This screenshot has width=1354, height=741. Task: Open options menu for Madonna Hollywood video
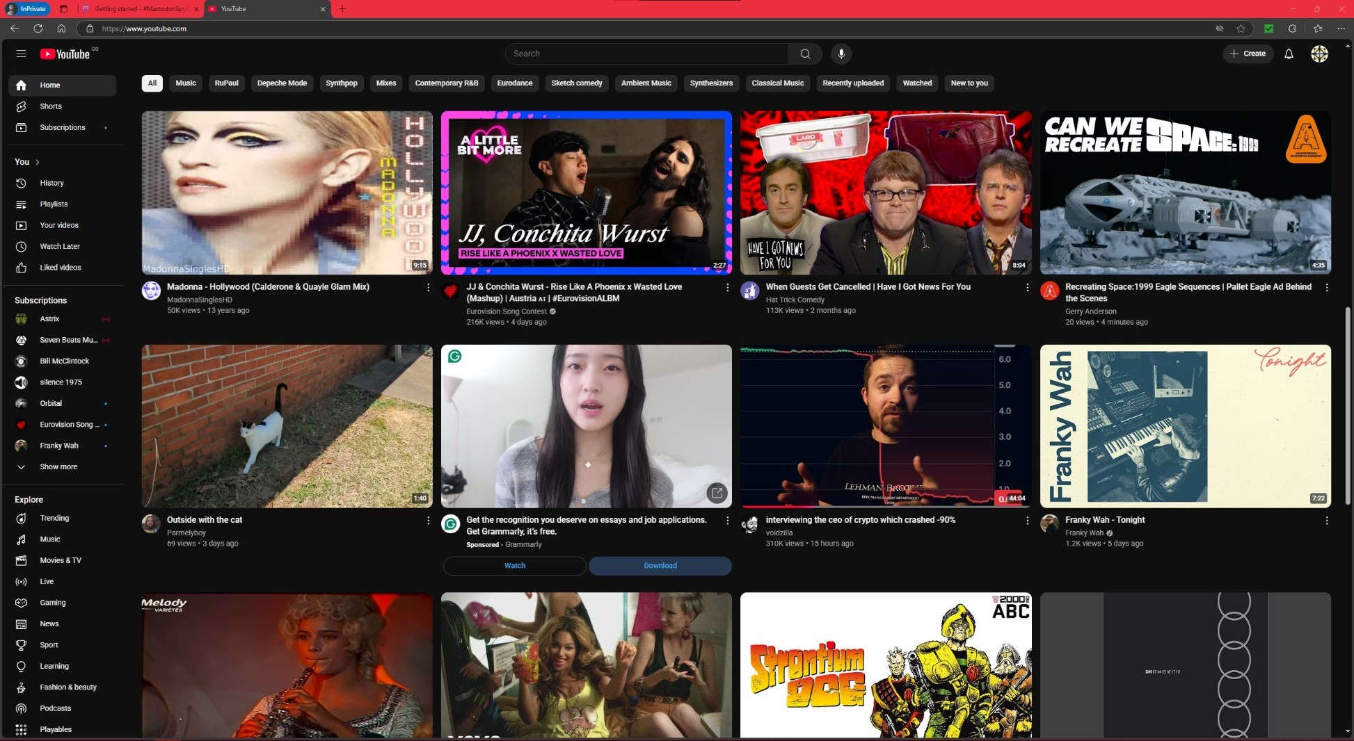click(428, 287)
